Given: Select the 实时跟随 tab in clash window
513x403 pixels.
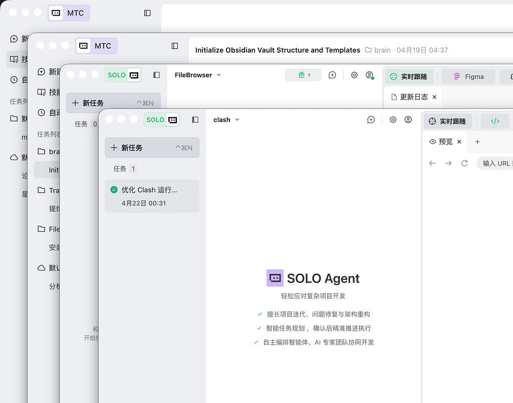Looking at the screenshot, I should [x=447, y=121].
